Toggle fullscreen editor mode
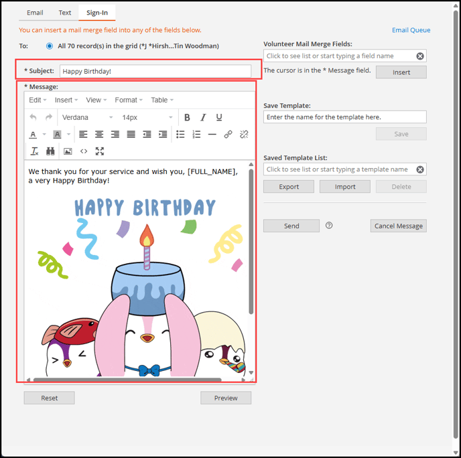Image resolution: width=461 pixels, height=458 pixels. click(100, 151)
